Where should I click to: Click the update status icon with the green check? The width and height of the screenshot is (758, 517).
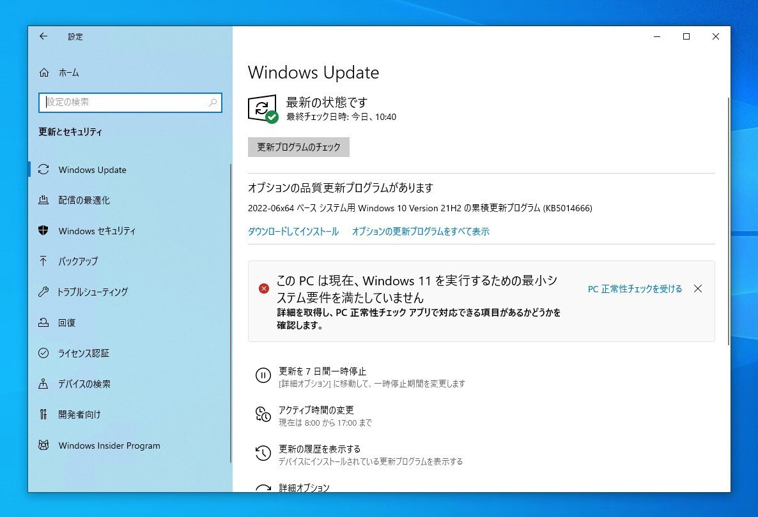coord(263,109)
